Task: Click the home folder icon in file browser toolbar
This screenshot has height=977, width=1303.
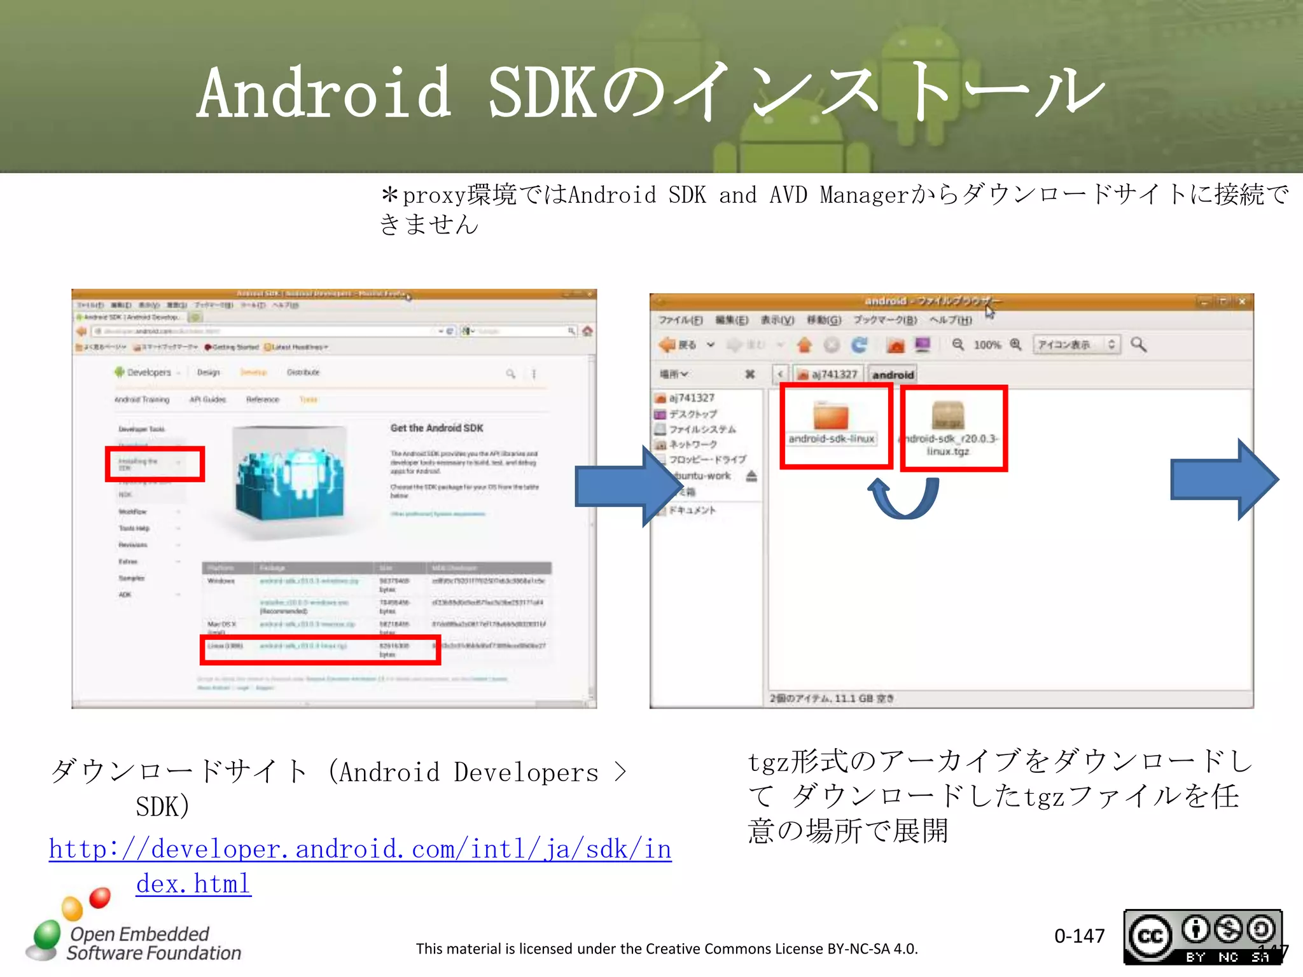Action: [x=896, y=345]
